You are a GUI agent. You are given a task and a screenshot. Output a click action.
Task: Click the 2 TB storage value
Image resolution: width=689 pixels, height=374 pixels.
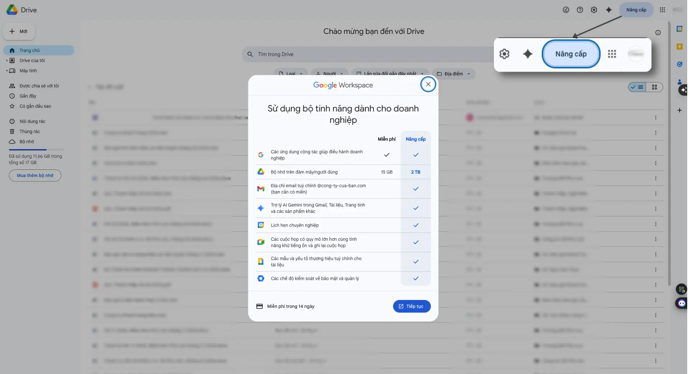pyautogui.click(x=416, y=172)
